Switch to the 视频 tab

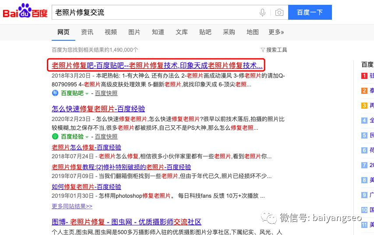tap(110, 32)
